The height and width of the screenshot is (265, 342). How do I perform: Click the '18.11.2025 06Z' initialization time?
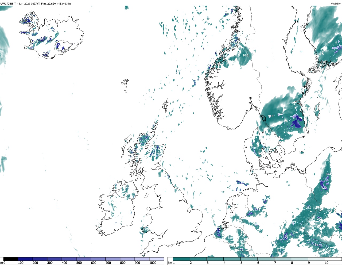pyautogui.click(x=26, y=3)
